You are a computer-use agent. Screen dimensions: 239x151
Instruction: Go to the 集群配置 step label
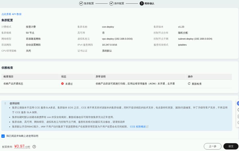[x=89, y=3]
